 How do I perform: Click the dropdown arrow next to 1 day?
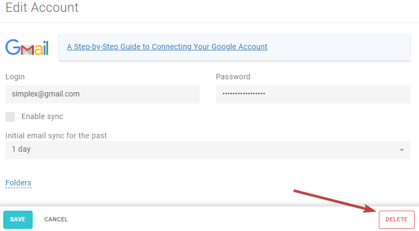[402, 150]
